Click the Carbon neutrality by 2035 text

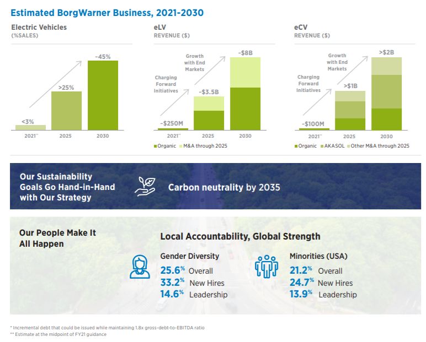(x=224, y=187)
